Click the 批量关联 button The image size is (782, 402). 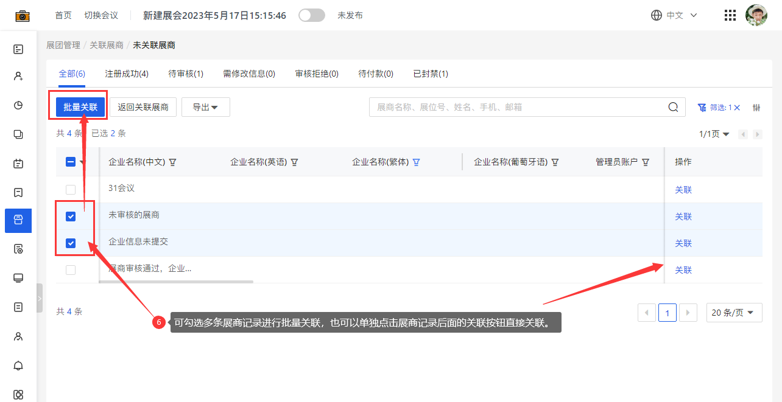[80, 107]
